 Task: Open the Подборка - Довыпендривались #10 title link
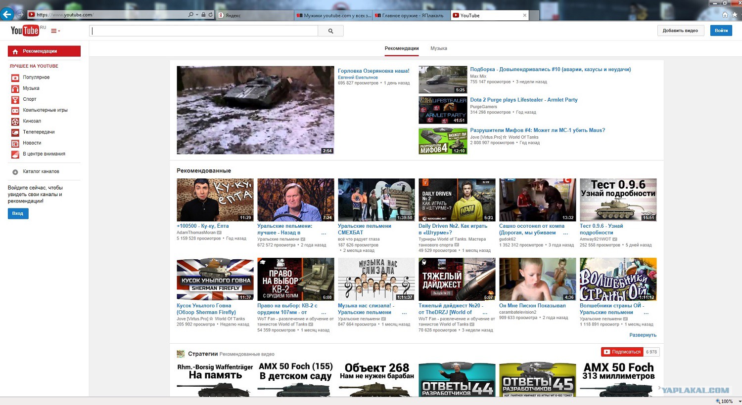pos(550,70)
